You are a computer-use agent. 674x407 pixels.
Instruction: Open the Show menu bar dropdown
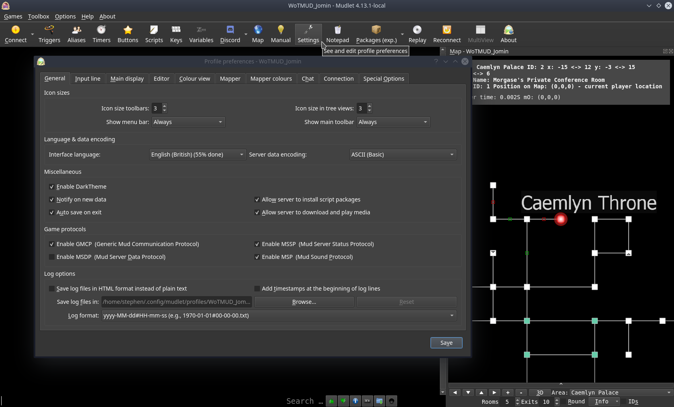188,122
